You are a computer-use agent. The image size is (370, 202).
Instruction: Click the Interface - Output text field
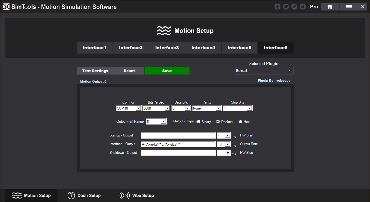(x=178, y=144)
